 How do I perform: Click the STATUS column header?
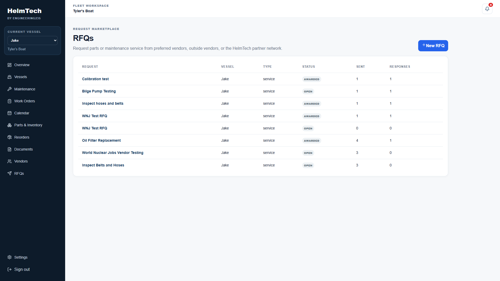click(308, 67)
